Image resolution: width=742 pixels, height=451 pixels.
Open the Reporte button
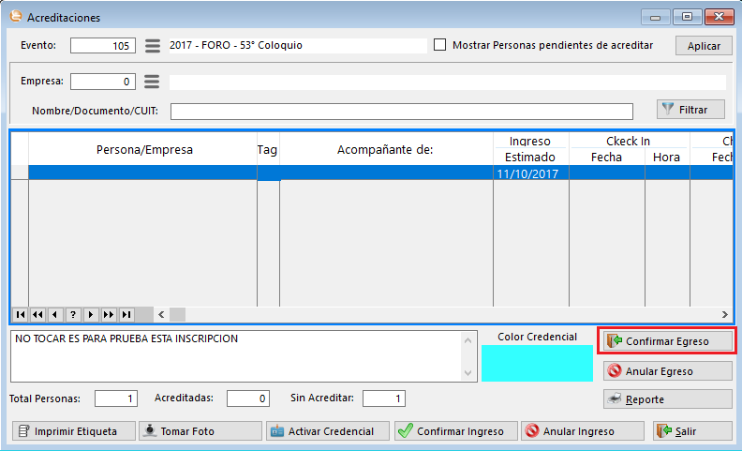pyautogui.click(x=667, y=399)
